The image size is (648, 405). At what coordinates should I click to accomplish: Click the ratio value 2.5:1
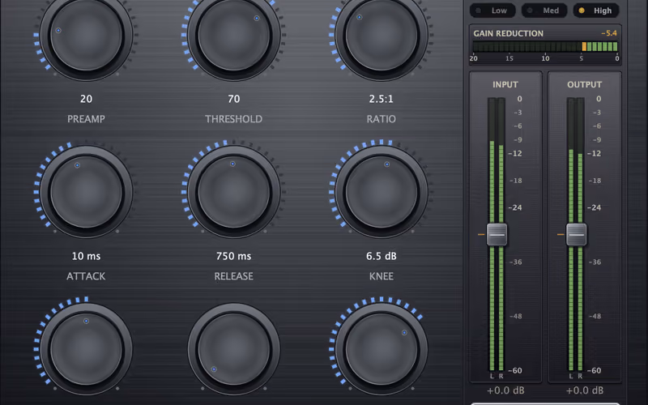[x=381, y=99]
